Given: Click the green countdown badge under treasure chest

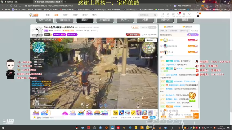Looking at the screenshot, I should (x=192, y=101).
